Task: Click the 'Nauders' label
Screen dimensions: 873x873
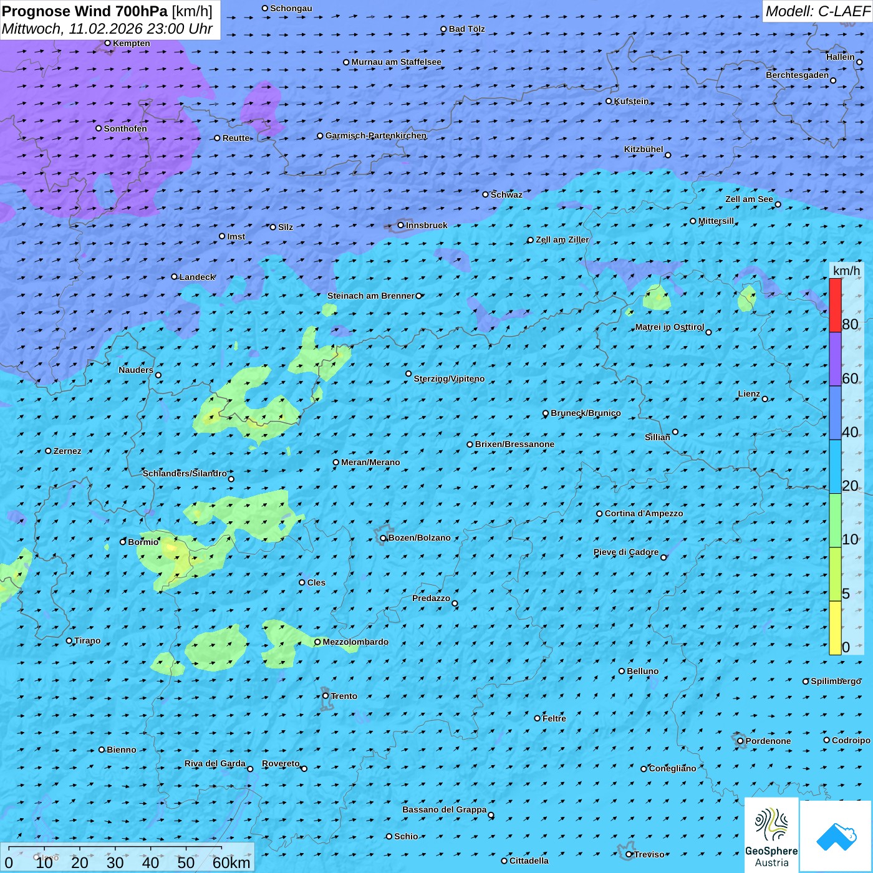Action: pos(136,370)
